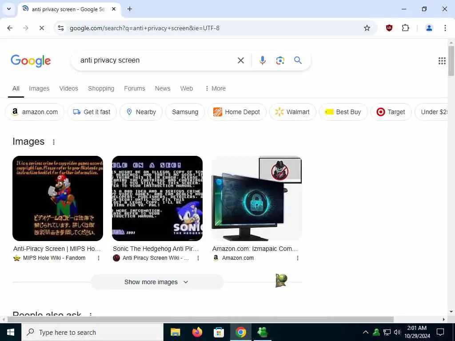
Task: Apply the Samsung filter chip
Action: (x=185, y=112)
